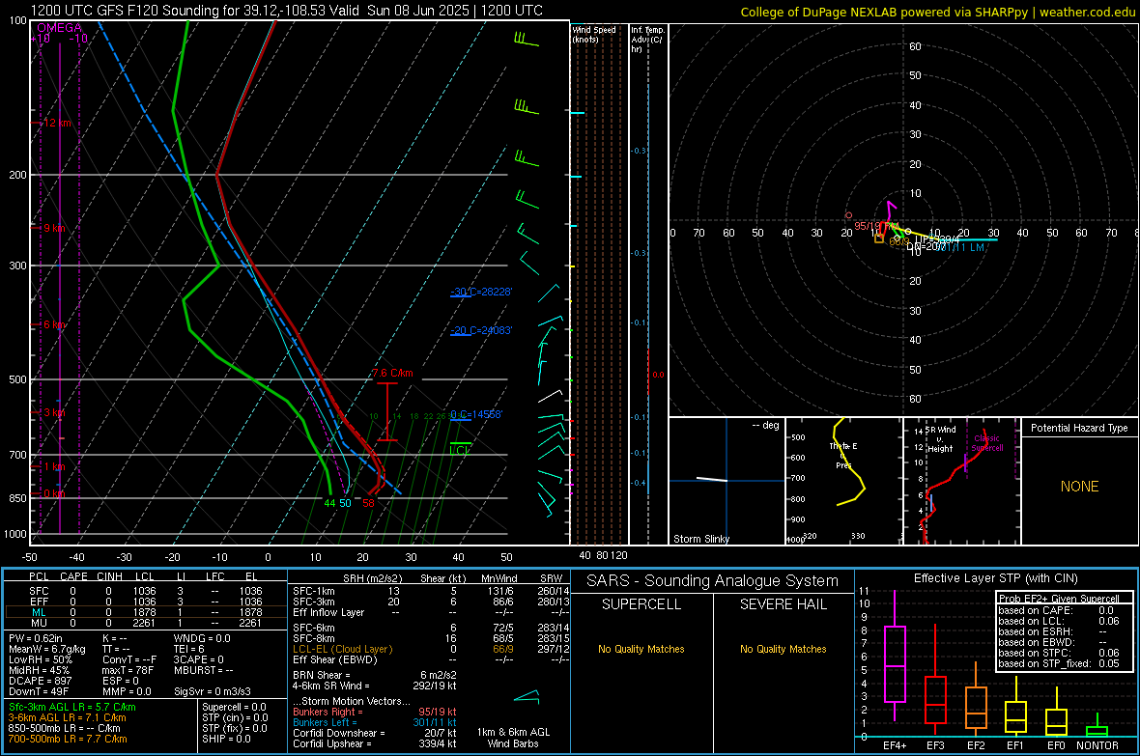The image size is (1140, 756).
Task: Click the 4-6km SR Wind = 292/19 kt value
Action: pyautogui.click(x=375, y=686)
